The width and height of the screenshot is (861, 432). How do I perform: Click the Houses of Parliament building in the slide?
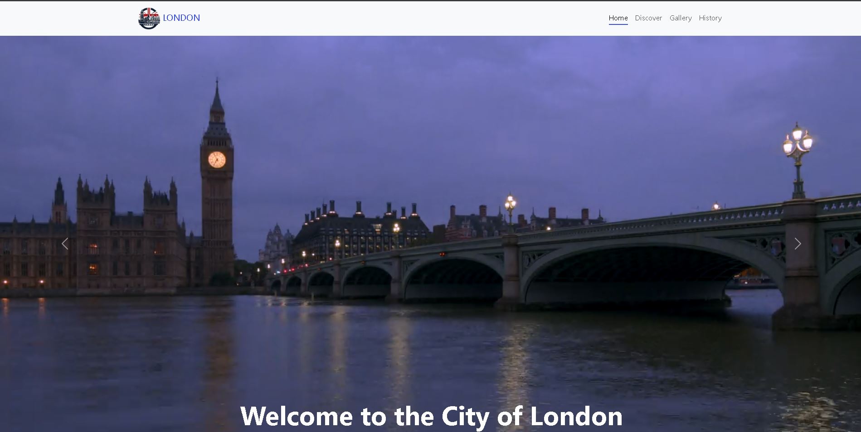point(91,235)
